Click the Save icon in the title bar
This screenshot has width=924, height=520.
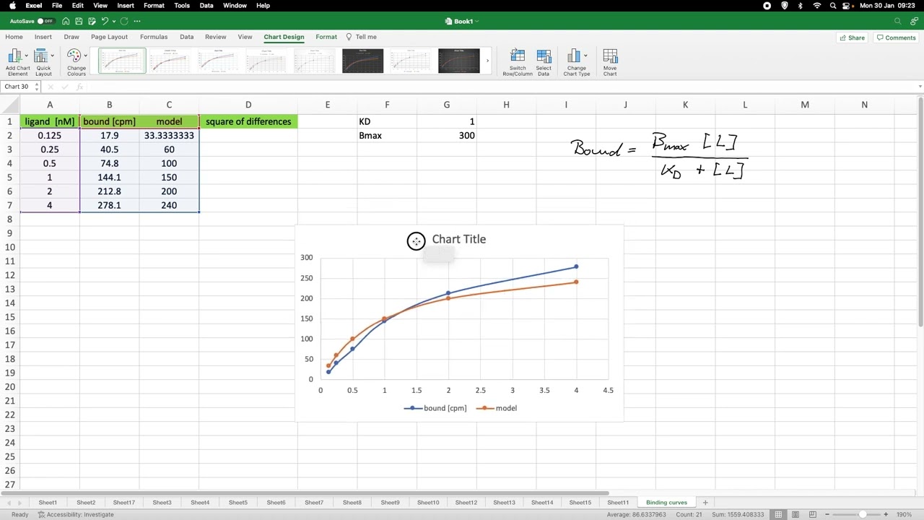(79, 21)
